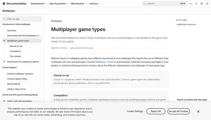The image size is (211, 120).
Task: Click the Ctrl K shortcut badge
Action: coord(183,4)
